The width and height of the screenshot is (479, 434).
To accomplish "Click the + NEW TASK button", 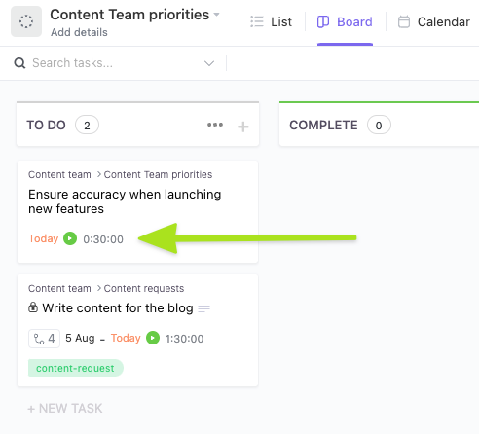I will (x=65, y=409).
